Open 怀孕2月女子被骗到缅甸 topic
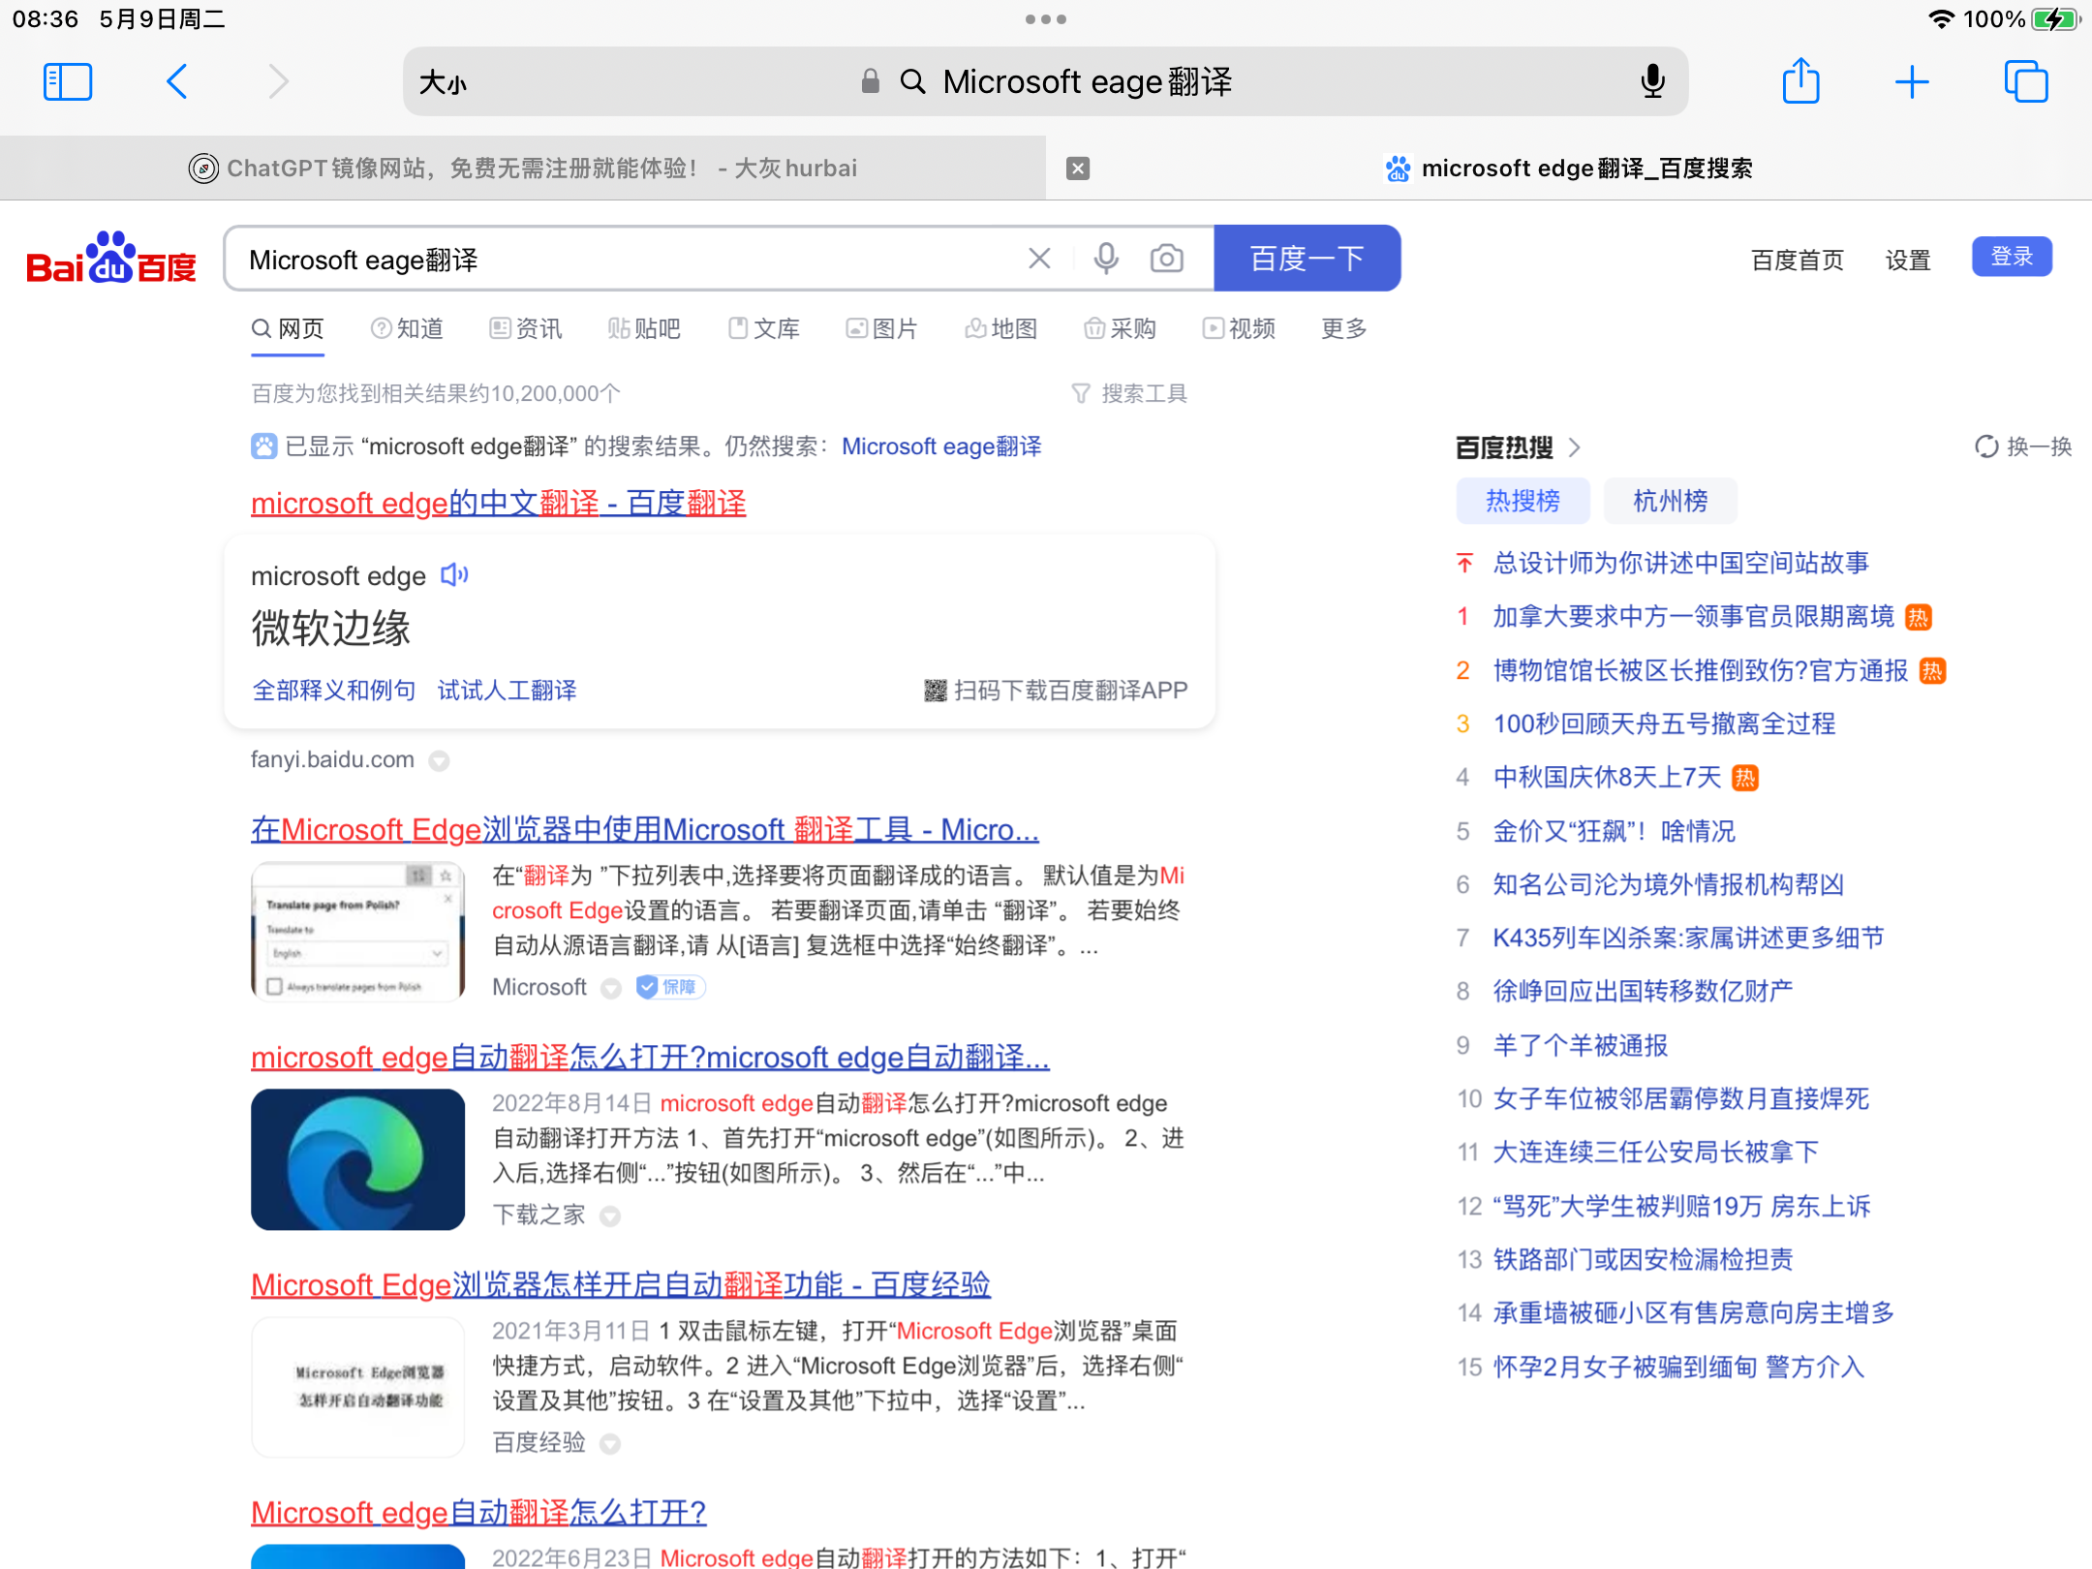 (1678, 1367)
